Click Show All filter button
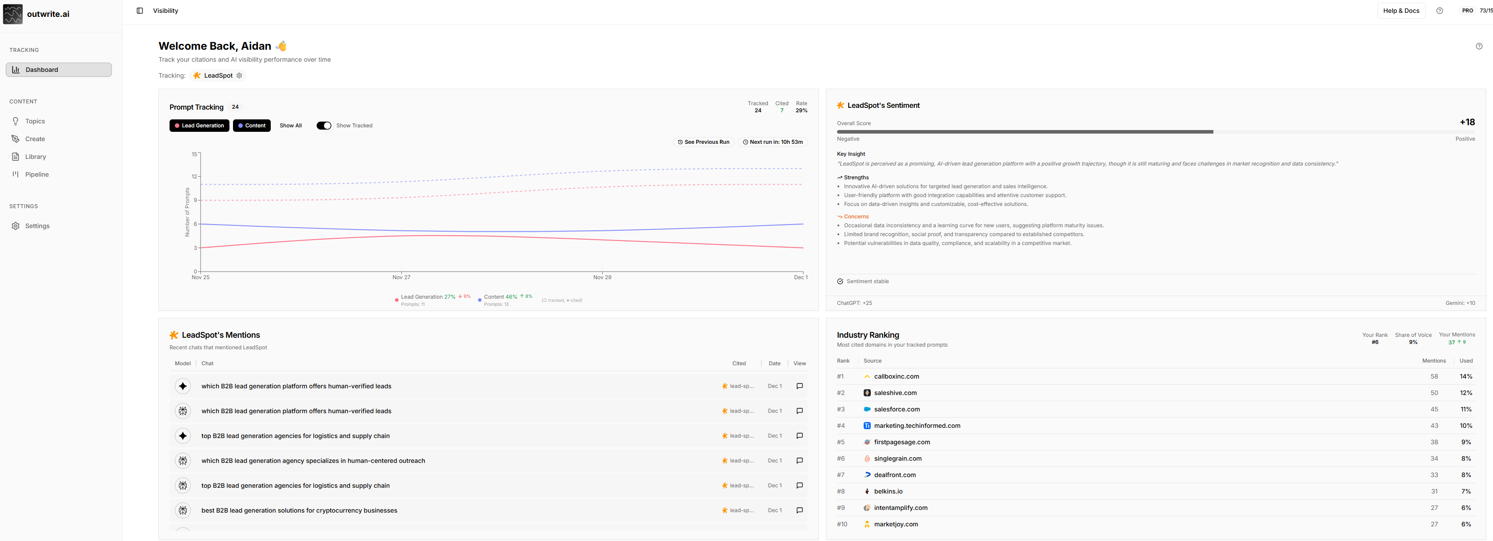Image resolution: width=1493 pixels, height=541 pixels. pos(290,126)
